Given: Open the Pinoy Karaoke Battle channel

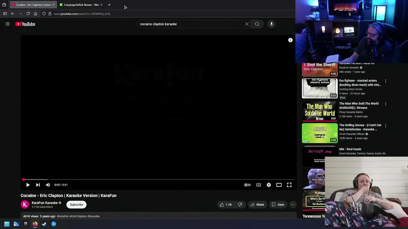Looking at the screenshot, I should coord(351,112).
